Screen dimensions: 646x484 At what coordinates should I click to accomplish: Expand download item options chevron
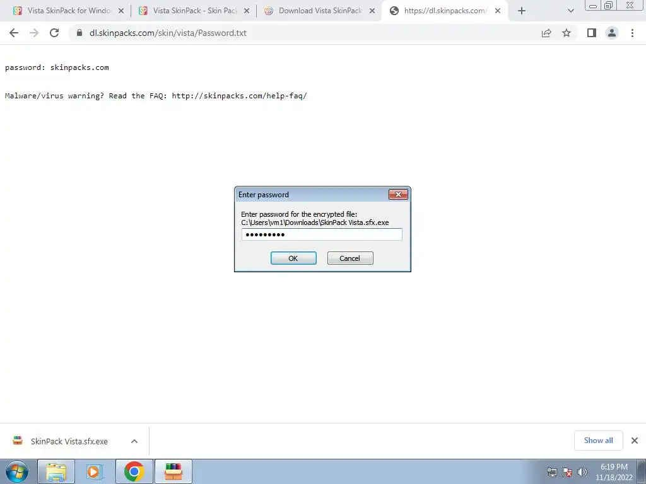(x=134, y=441)
